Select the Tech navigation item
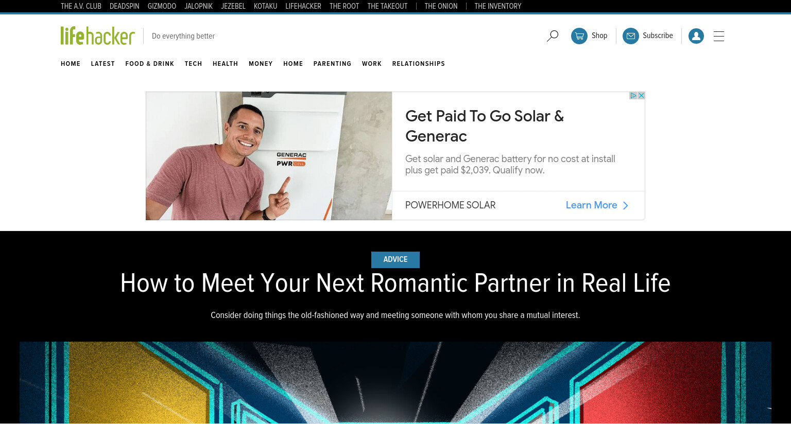The height and width of the screenshot is (424, 791). pos(194,64)
